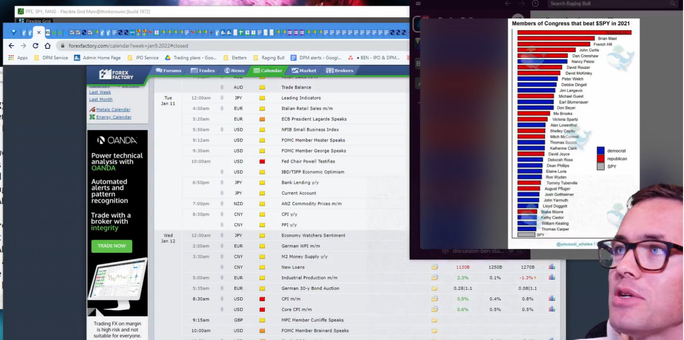
Task: Open the Trades tab
Action: click(202, 70)
